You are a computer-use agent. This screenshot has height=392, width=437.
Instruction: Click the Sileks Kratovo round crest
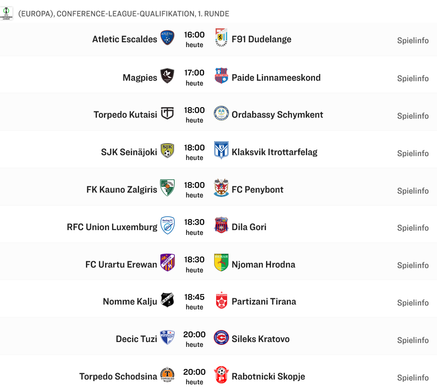click(221, 338)
